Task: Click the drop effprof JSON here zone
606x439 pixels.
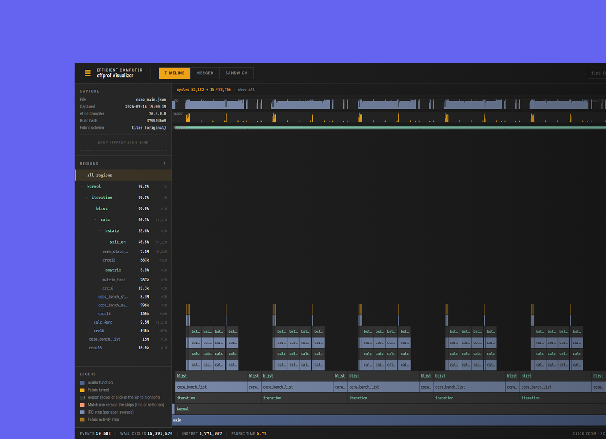Action: (x=123, y=143)
